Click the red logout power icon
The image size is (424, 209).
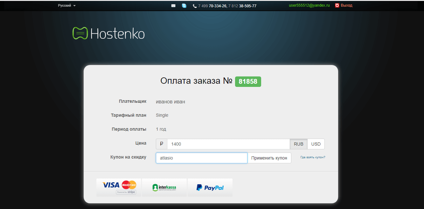point(337,5)
